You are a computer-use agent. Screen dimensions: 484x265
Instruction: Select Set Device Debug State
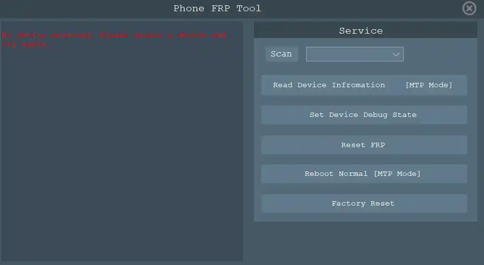click(x=364, y=115)
